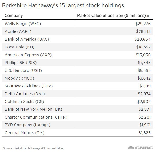
Task: Click the sort arrow beside Market value header
Action: click(x=148, y=16)
